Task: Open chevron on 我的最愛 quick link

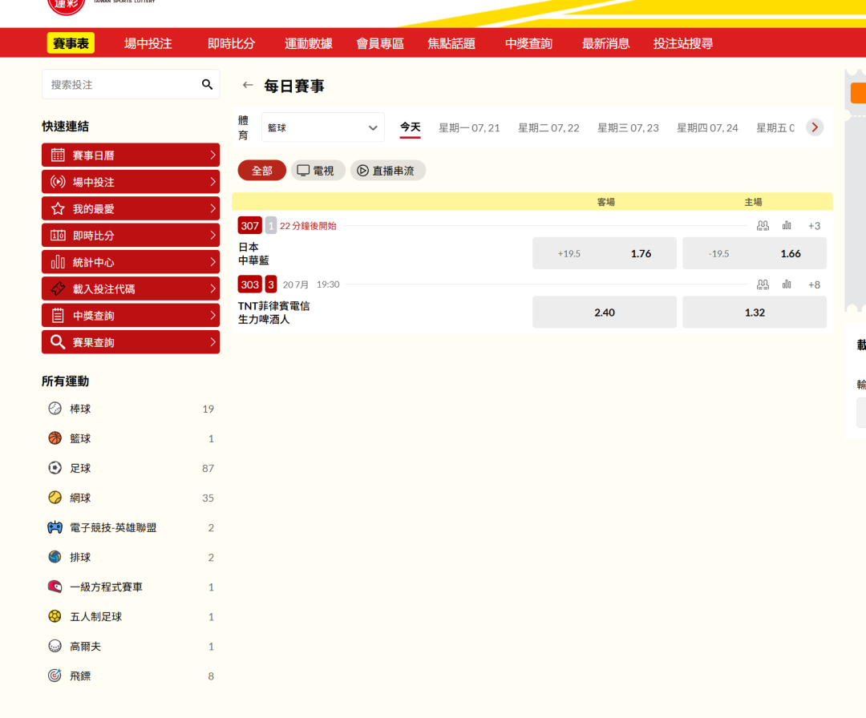Action: 212,208
